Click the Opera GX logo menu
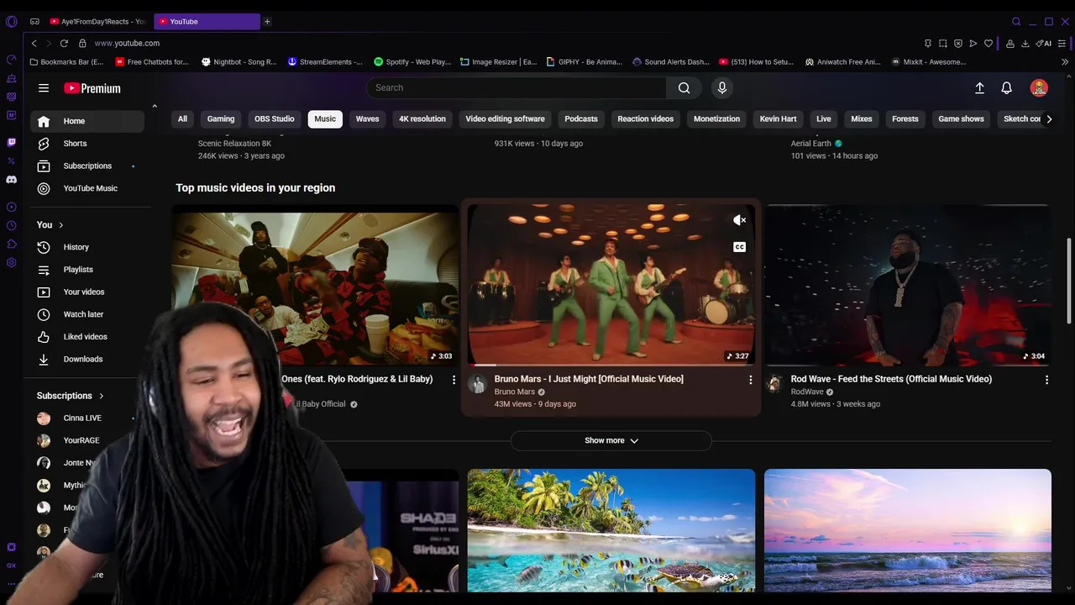 (11, 21)
